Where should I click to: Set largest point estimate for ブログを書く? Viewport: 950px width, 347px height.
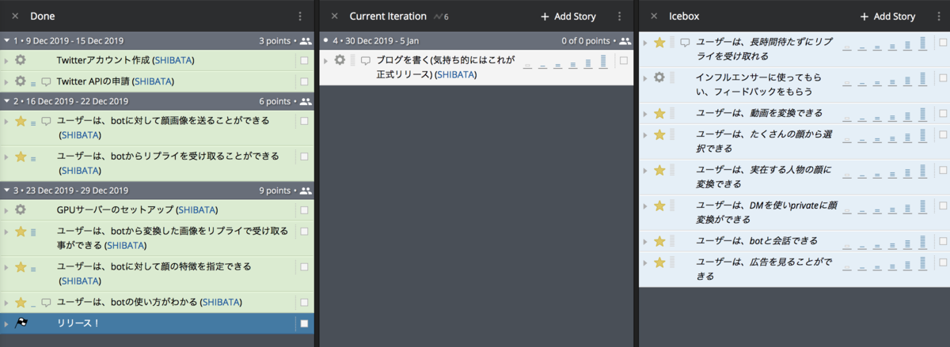[x=603, y=61]
